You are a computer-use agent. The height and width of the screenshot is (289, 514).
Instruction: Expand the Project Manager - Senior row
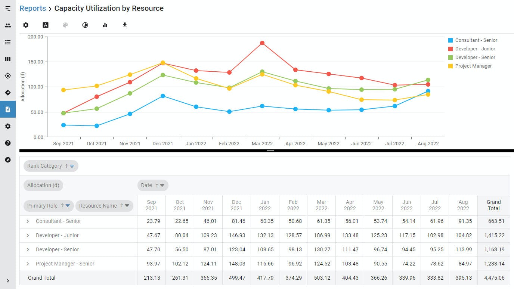[x=28, y=264]
